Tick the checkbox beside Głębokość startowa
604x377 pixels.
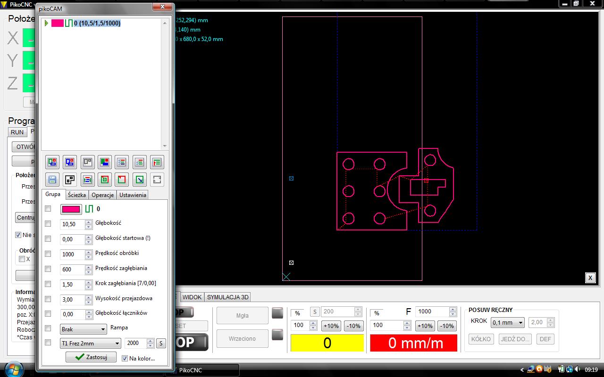pyautogui.click(x=48, y=238)
